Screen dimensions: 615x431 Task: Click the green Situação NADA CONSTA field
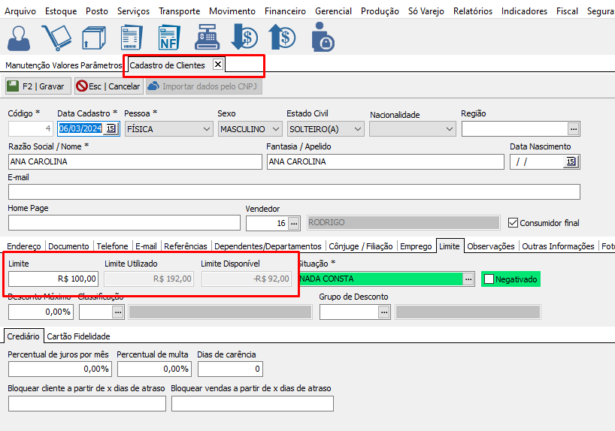pyautogui.click(x=380, y=279)
